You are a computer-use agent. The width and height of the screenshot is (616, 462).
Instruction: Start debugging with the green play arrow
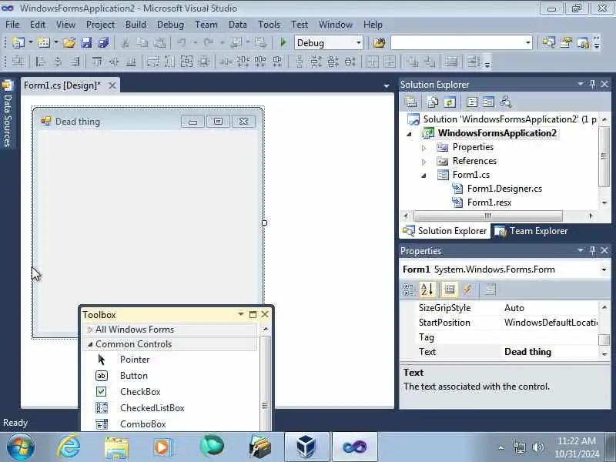click(283, 42)
